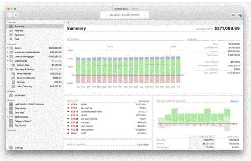Screen dimensions: 251x161
Task: Click the Joint Checking balance $43,720.03
Action: 56,86
